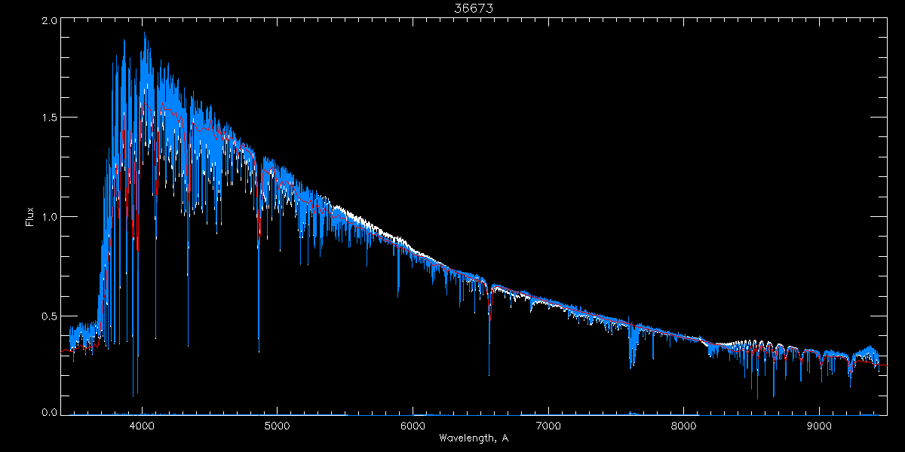The width and height of the screenshot is (905, 452).
Task: Click the 0.0 y-axis tick label
Action: tap(50, 412)
